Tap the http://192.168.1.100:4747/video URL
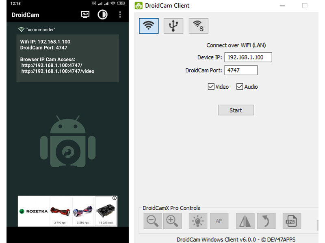Image resolution: width=325 pixels, height=243 pixels. click(58, 71)
